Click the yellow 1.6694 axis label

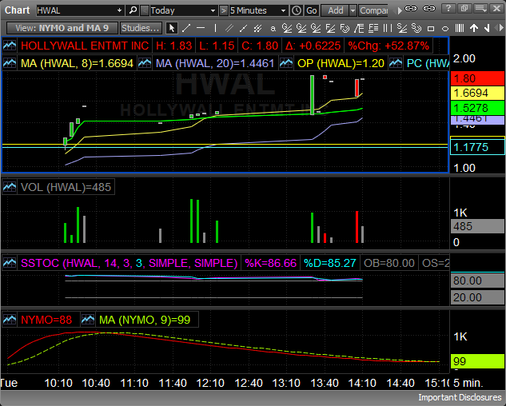(477, 93)
